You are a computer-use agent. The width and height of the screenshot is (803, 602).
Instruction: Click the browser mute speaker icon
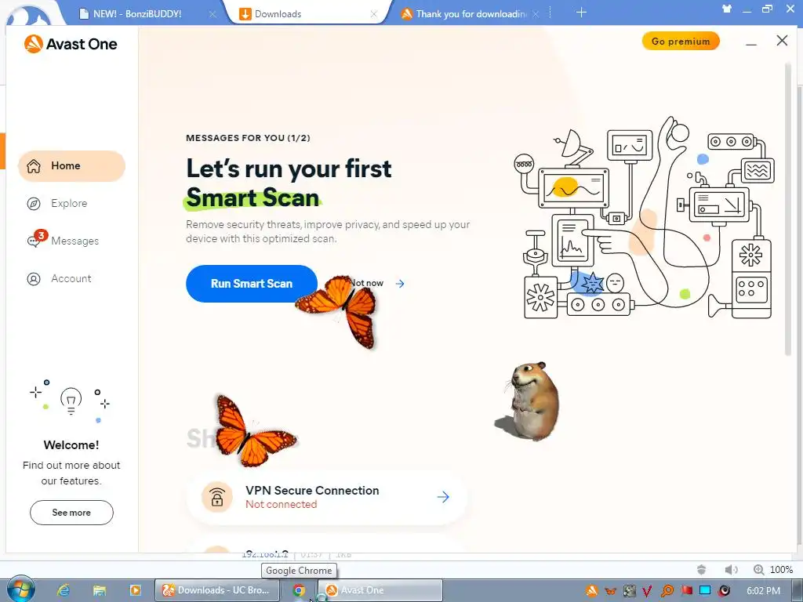point(731,569)
